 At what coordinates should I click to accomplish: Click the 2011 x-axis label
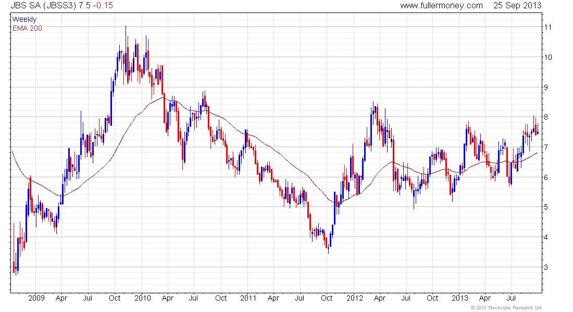pyautogui.click(x=248, y=298)
